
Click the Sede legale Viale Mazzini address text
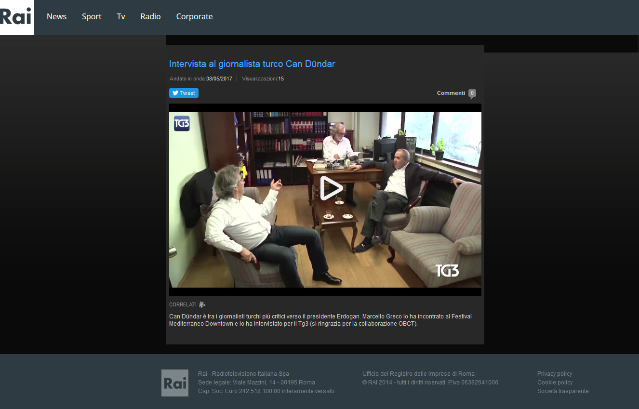coord(256,383)
